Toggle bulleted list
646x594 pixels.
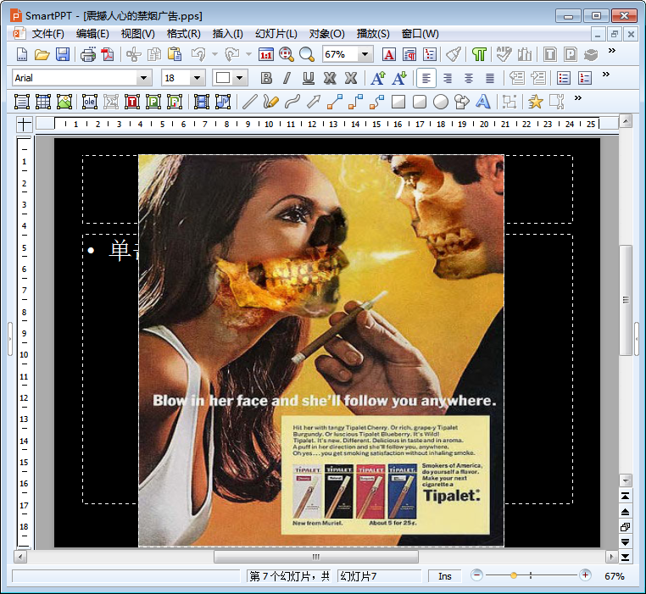tap(563, 78)
